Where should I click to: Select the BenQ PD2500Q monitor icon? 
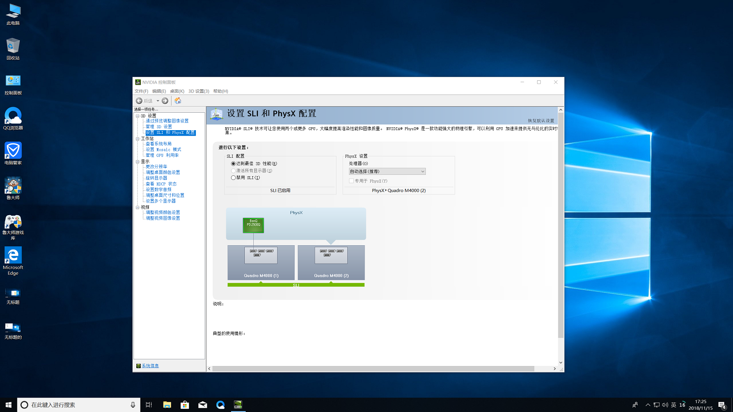coord(253,225)
